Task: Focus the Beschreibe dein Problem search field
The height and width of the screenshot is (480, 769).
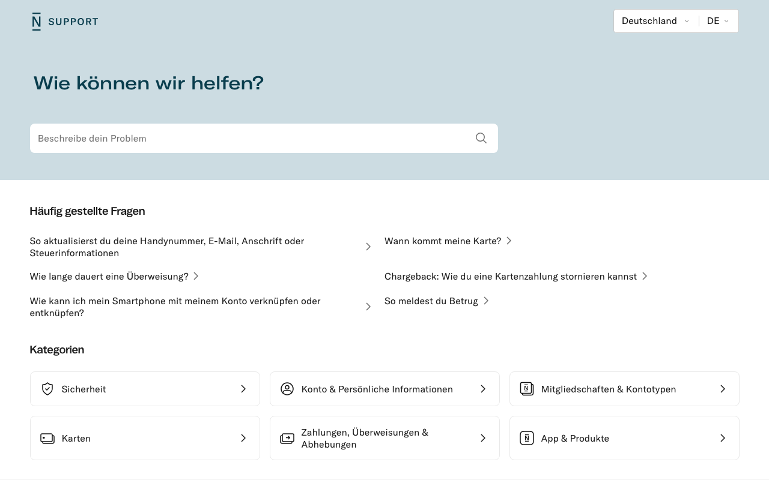Action: [264, 138]
